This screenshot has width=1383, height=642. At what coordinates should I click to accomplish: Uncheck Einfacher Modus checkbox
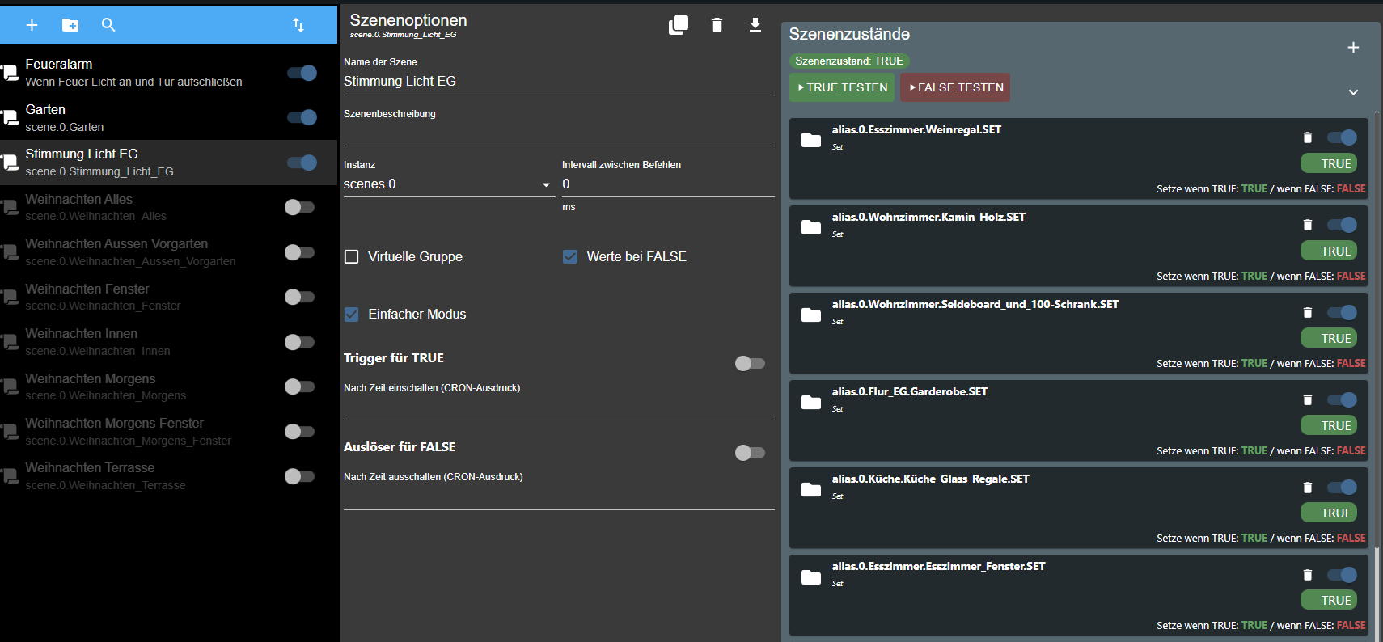coord(352,315)
